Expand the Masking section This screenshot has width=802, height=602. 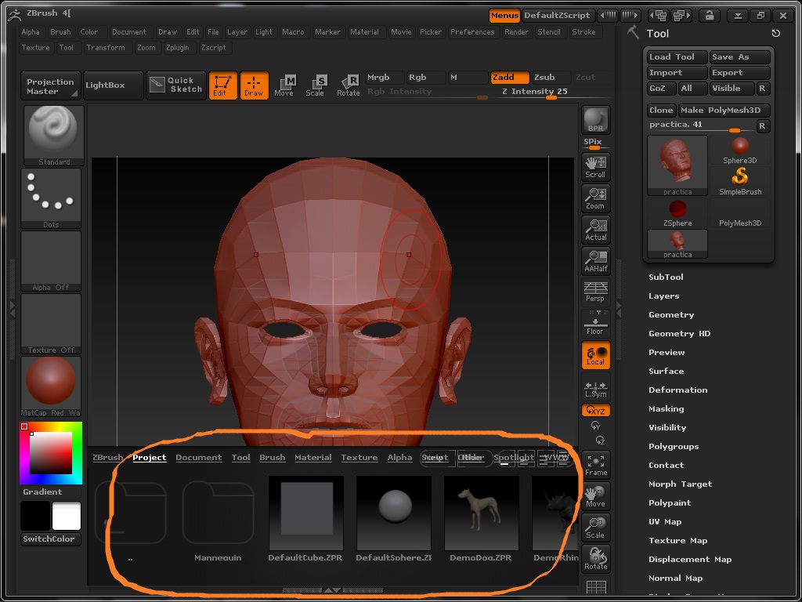[x=666, y=408]
